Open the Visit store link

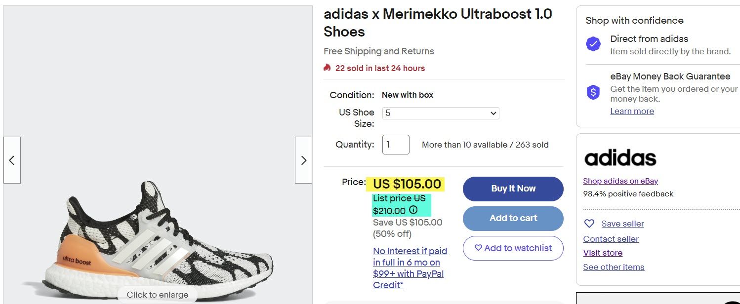603,253
